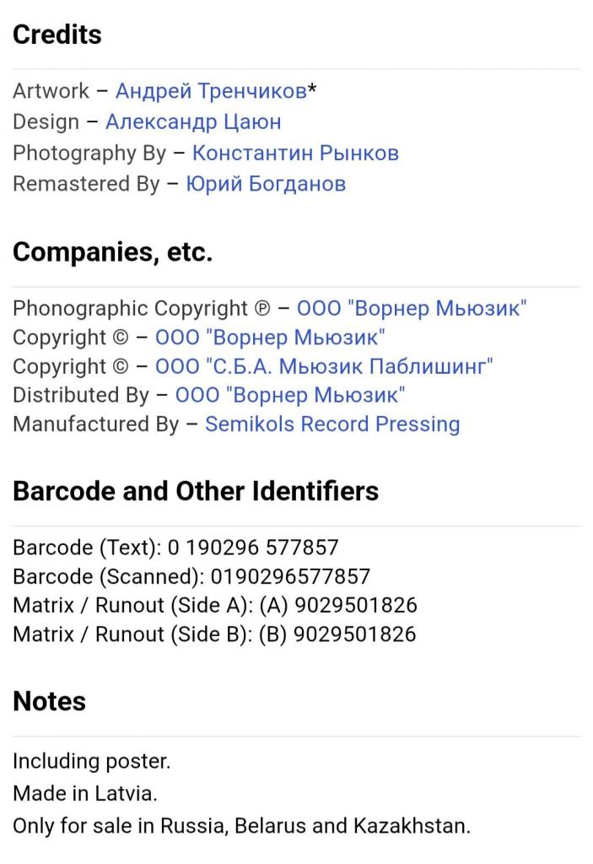This screenshot has height=864, width=593.
Task: Click the Notes section heading
Action: (49, 701)
